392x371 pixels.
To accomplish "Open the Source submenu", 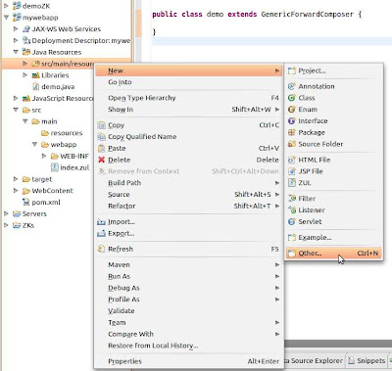I will tap(189, 195).
